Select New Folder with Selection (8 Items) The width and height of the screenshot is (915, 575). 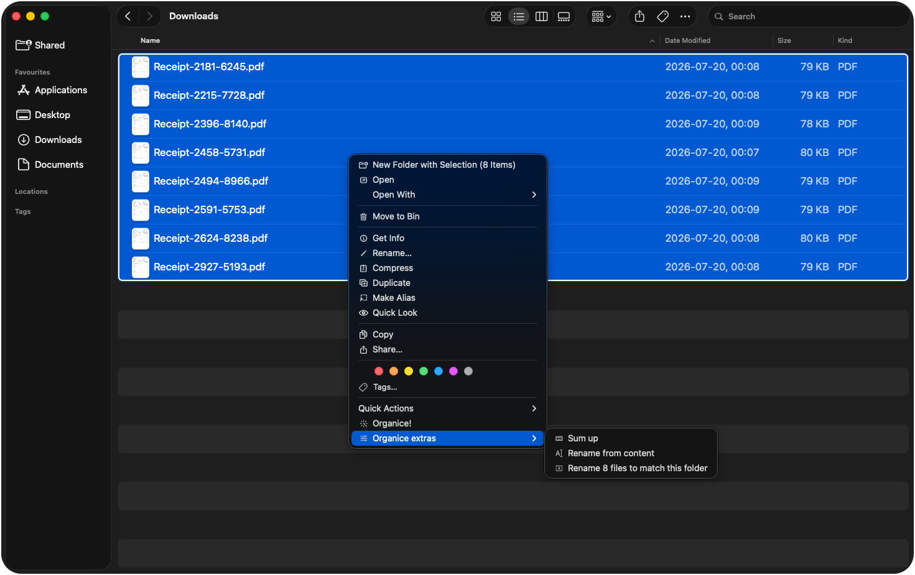(x=448, y=165)
